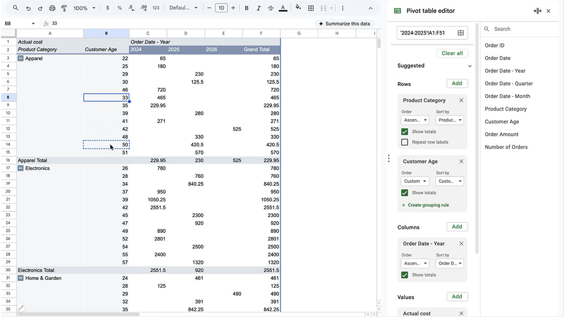Apply strikethrough formatting
Screen dimensions: 564x317
271,8
